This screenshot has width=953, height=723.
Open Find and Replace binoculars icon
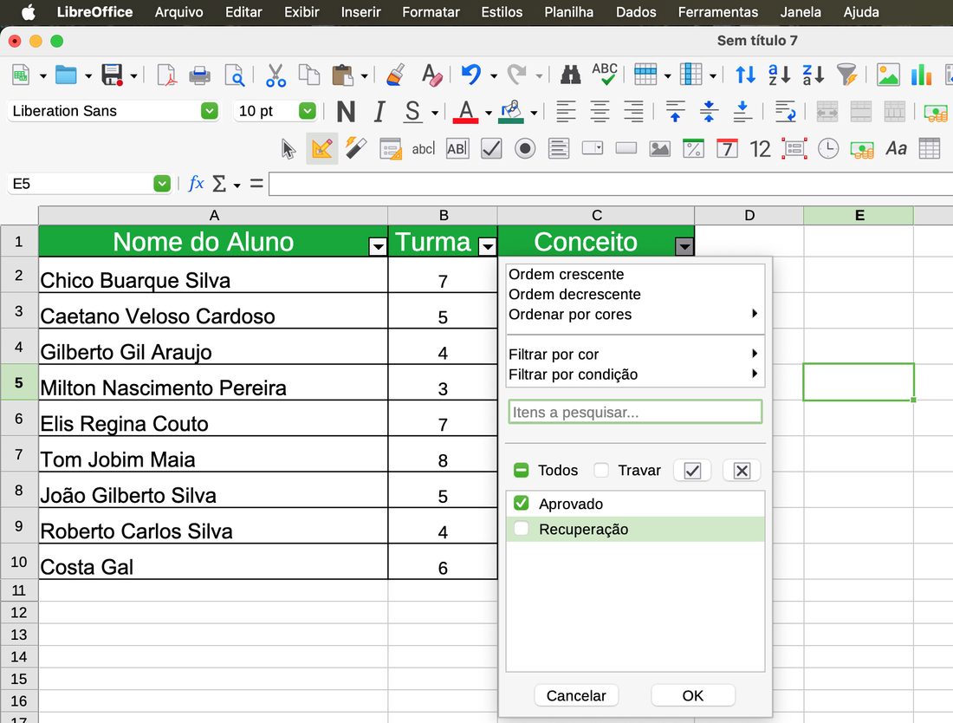point(570,75)
